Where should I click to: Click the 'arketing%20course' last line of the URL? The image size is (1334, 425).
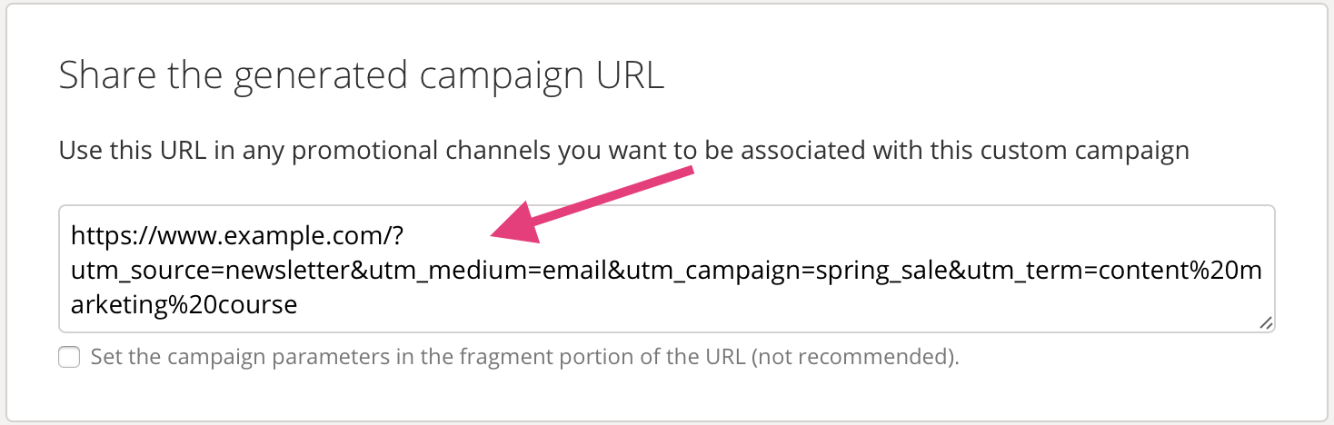pos(184,304)
